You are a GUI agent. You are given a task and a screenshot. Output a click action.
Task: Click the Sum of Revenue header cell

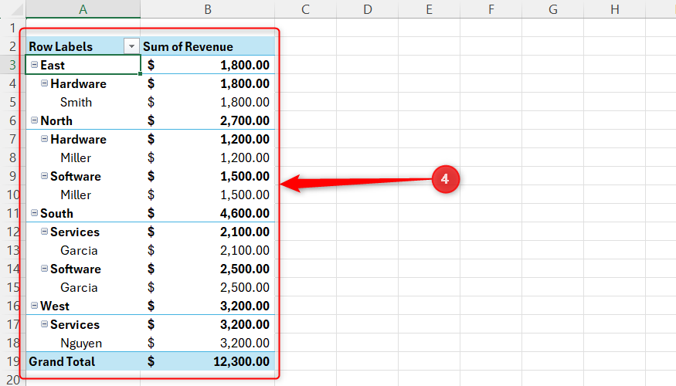coord(207,46)
